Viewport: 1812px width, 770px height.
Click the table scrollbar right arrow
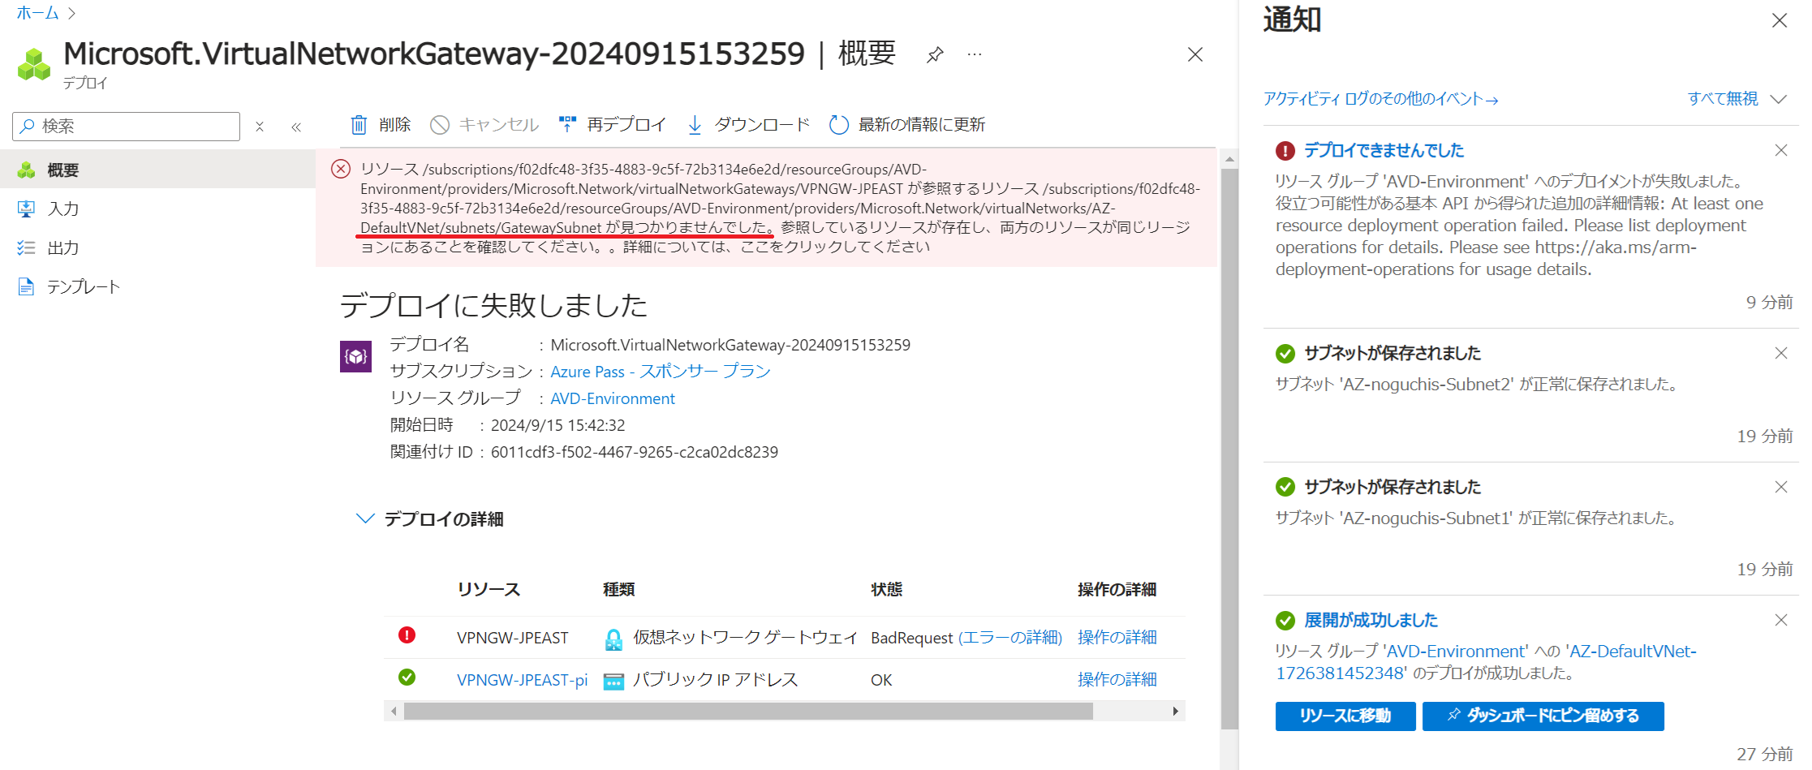point(1175,712)
